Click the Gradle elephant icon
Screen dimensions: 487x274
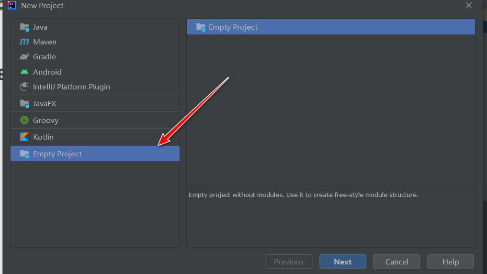pyautogui.click(x=24, y=57)
